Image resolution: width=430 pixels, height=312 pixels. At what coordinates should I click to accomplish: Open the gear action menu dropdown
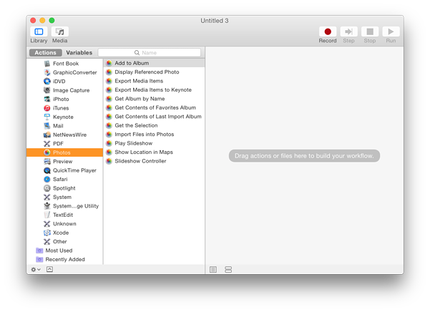click(36, 270)
